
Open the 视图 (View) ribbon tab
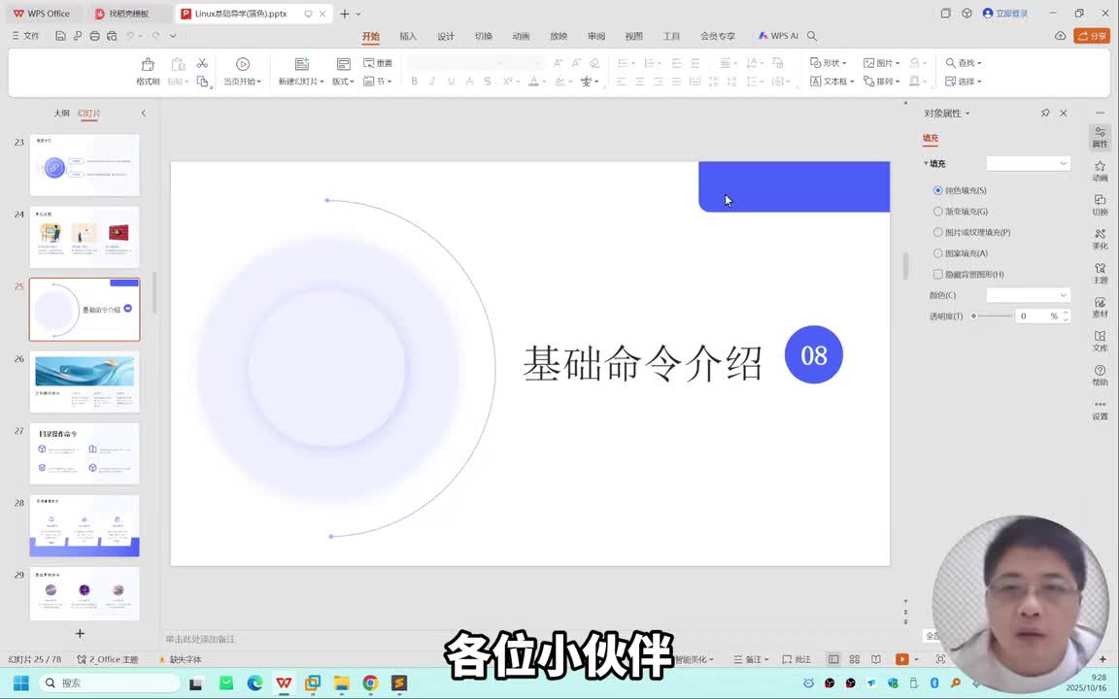point(633,36)
